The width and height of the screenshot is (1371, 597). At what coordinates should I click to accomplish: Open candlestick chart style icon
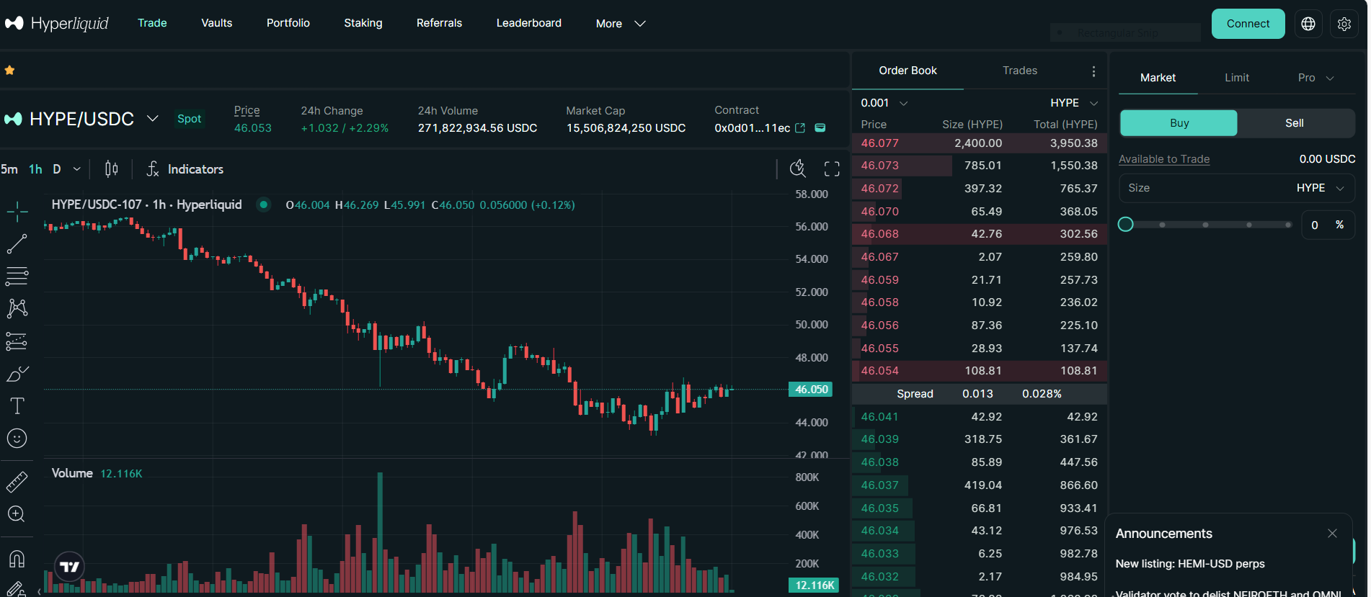tap(111, 169)
